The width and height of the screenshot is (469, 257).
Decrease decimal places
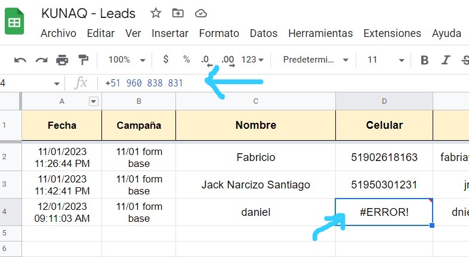206,61
